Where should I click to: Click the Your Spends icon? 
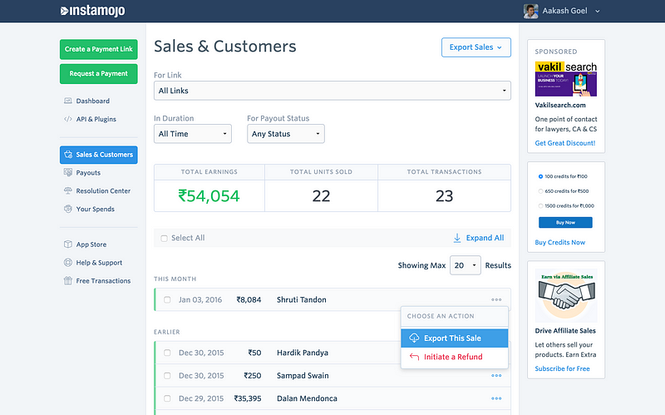(x=68, y=210)
